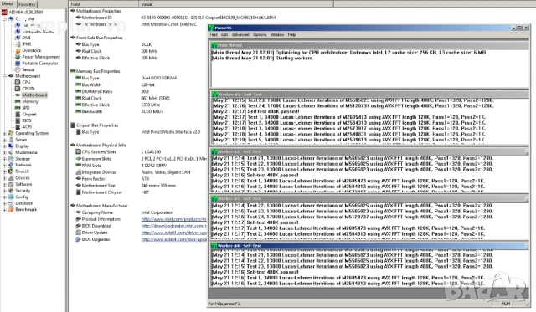
Task: Click the Prime95 title bar application icon
Action: click(x=212, y=28)
